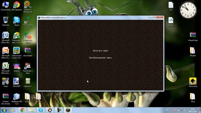Select the Азбука desktop shortcut
The image size is (201, 113).
[x=17, y=67]
